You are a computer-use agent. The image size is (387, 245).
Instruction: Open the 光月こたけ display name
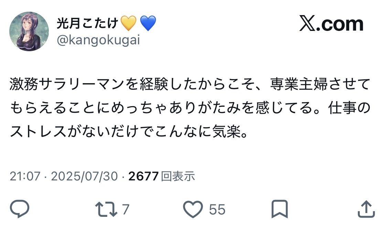click(87, 23)
